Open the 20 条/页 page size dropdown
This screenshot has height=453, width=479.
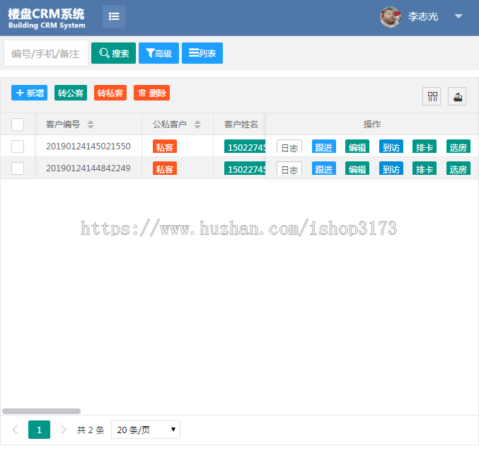146,430
